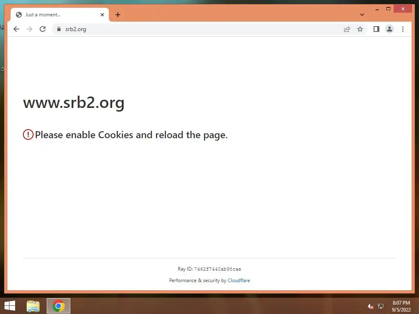This screenshot has width=419, height=314.
Task: Expand the tab search dropdown
Action: [x=362, y=15]
